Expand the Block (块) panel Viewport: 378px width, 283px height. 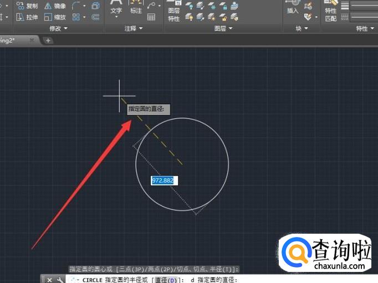pyautogui.click(x=302, y=28)
